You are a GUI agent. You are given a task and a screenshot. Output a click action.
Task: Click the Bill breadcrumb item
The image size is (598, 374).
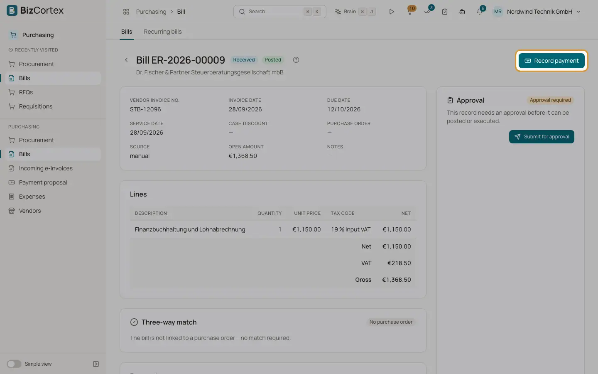click(181, 12)
